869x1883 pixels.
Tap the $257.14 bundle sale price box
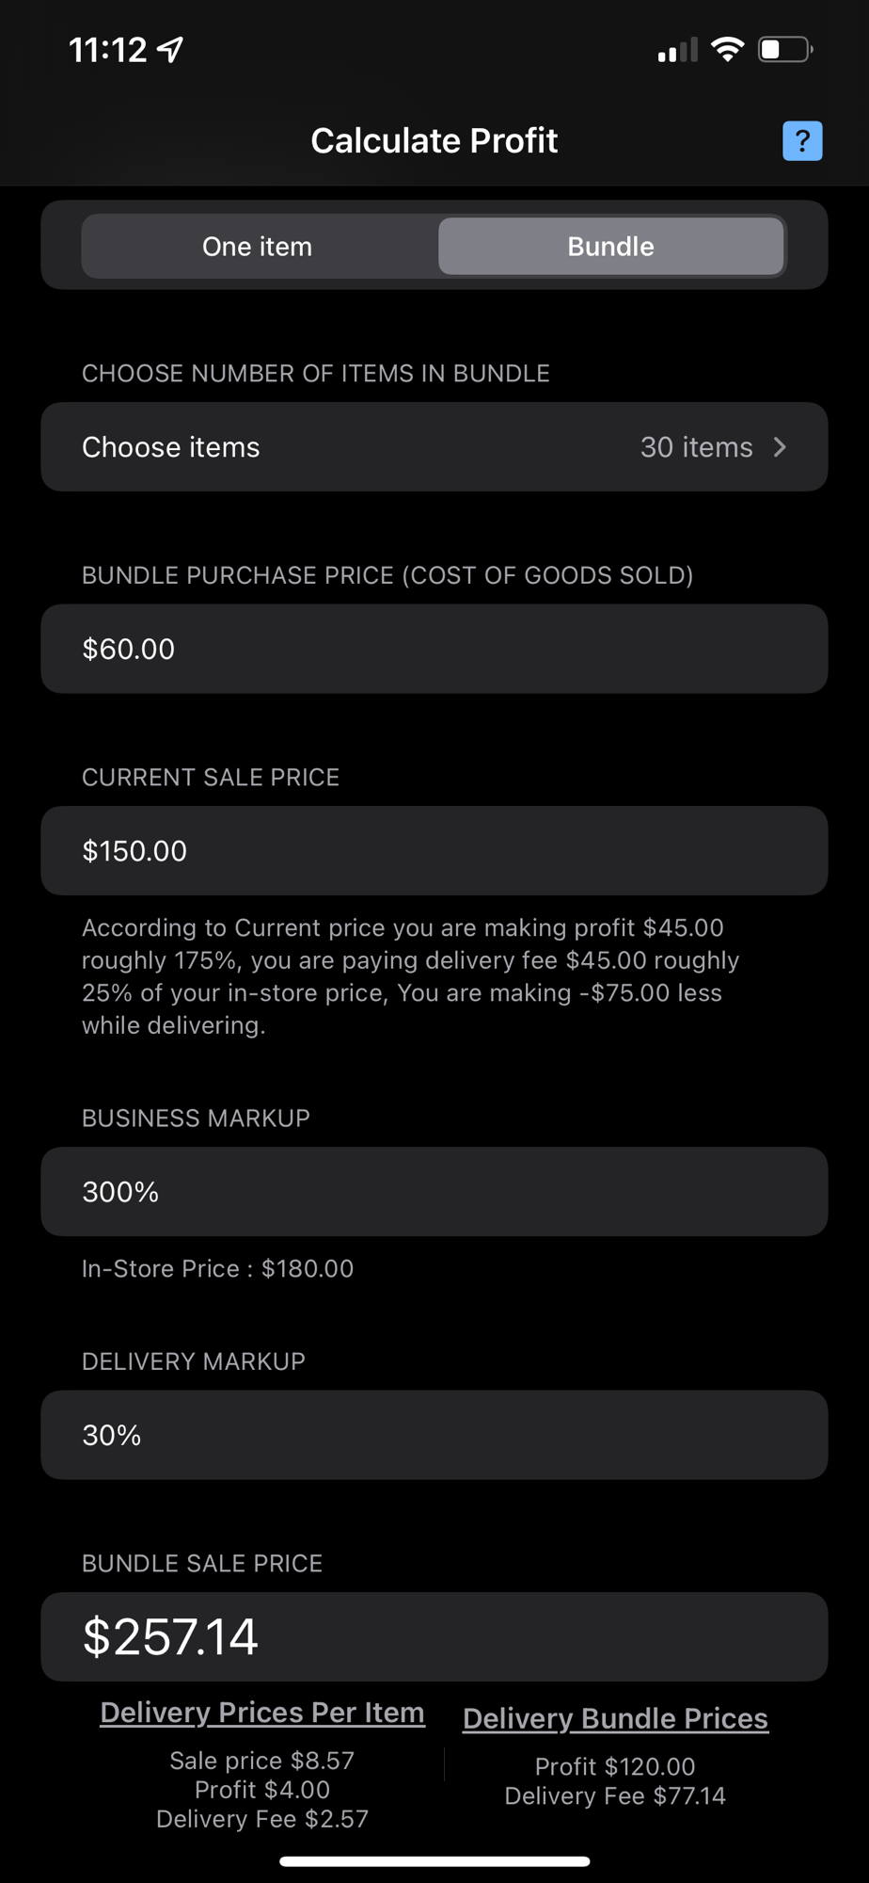434,1636
